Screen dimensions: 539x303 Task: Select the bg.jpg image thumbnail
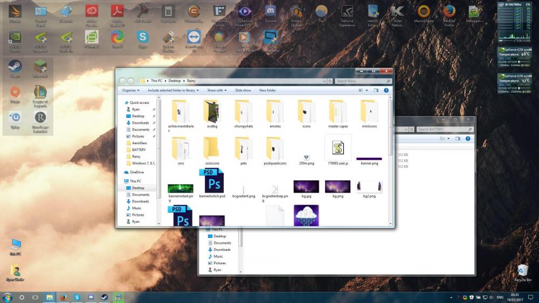coord(306,187)
